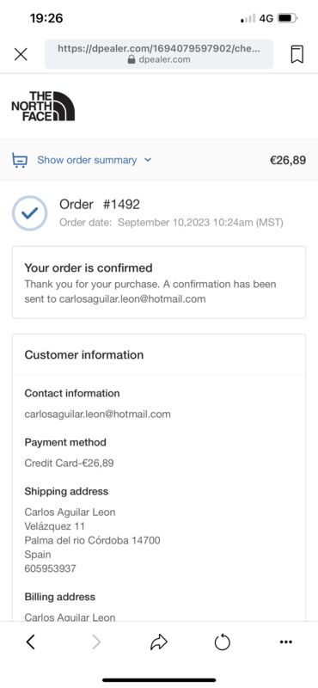This screenshot has width=318, height=688.
Task: Tap the shopping cart icon
Action: (x=20, y=160)
